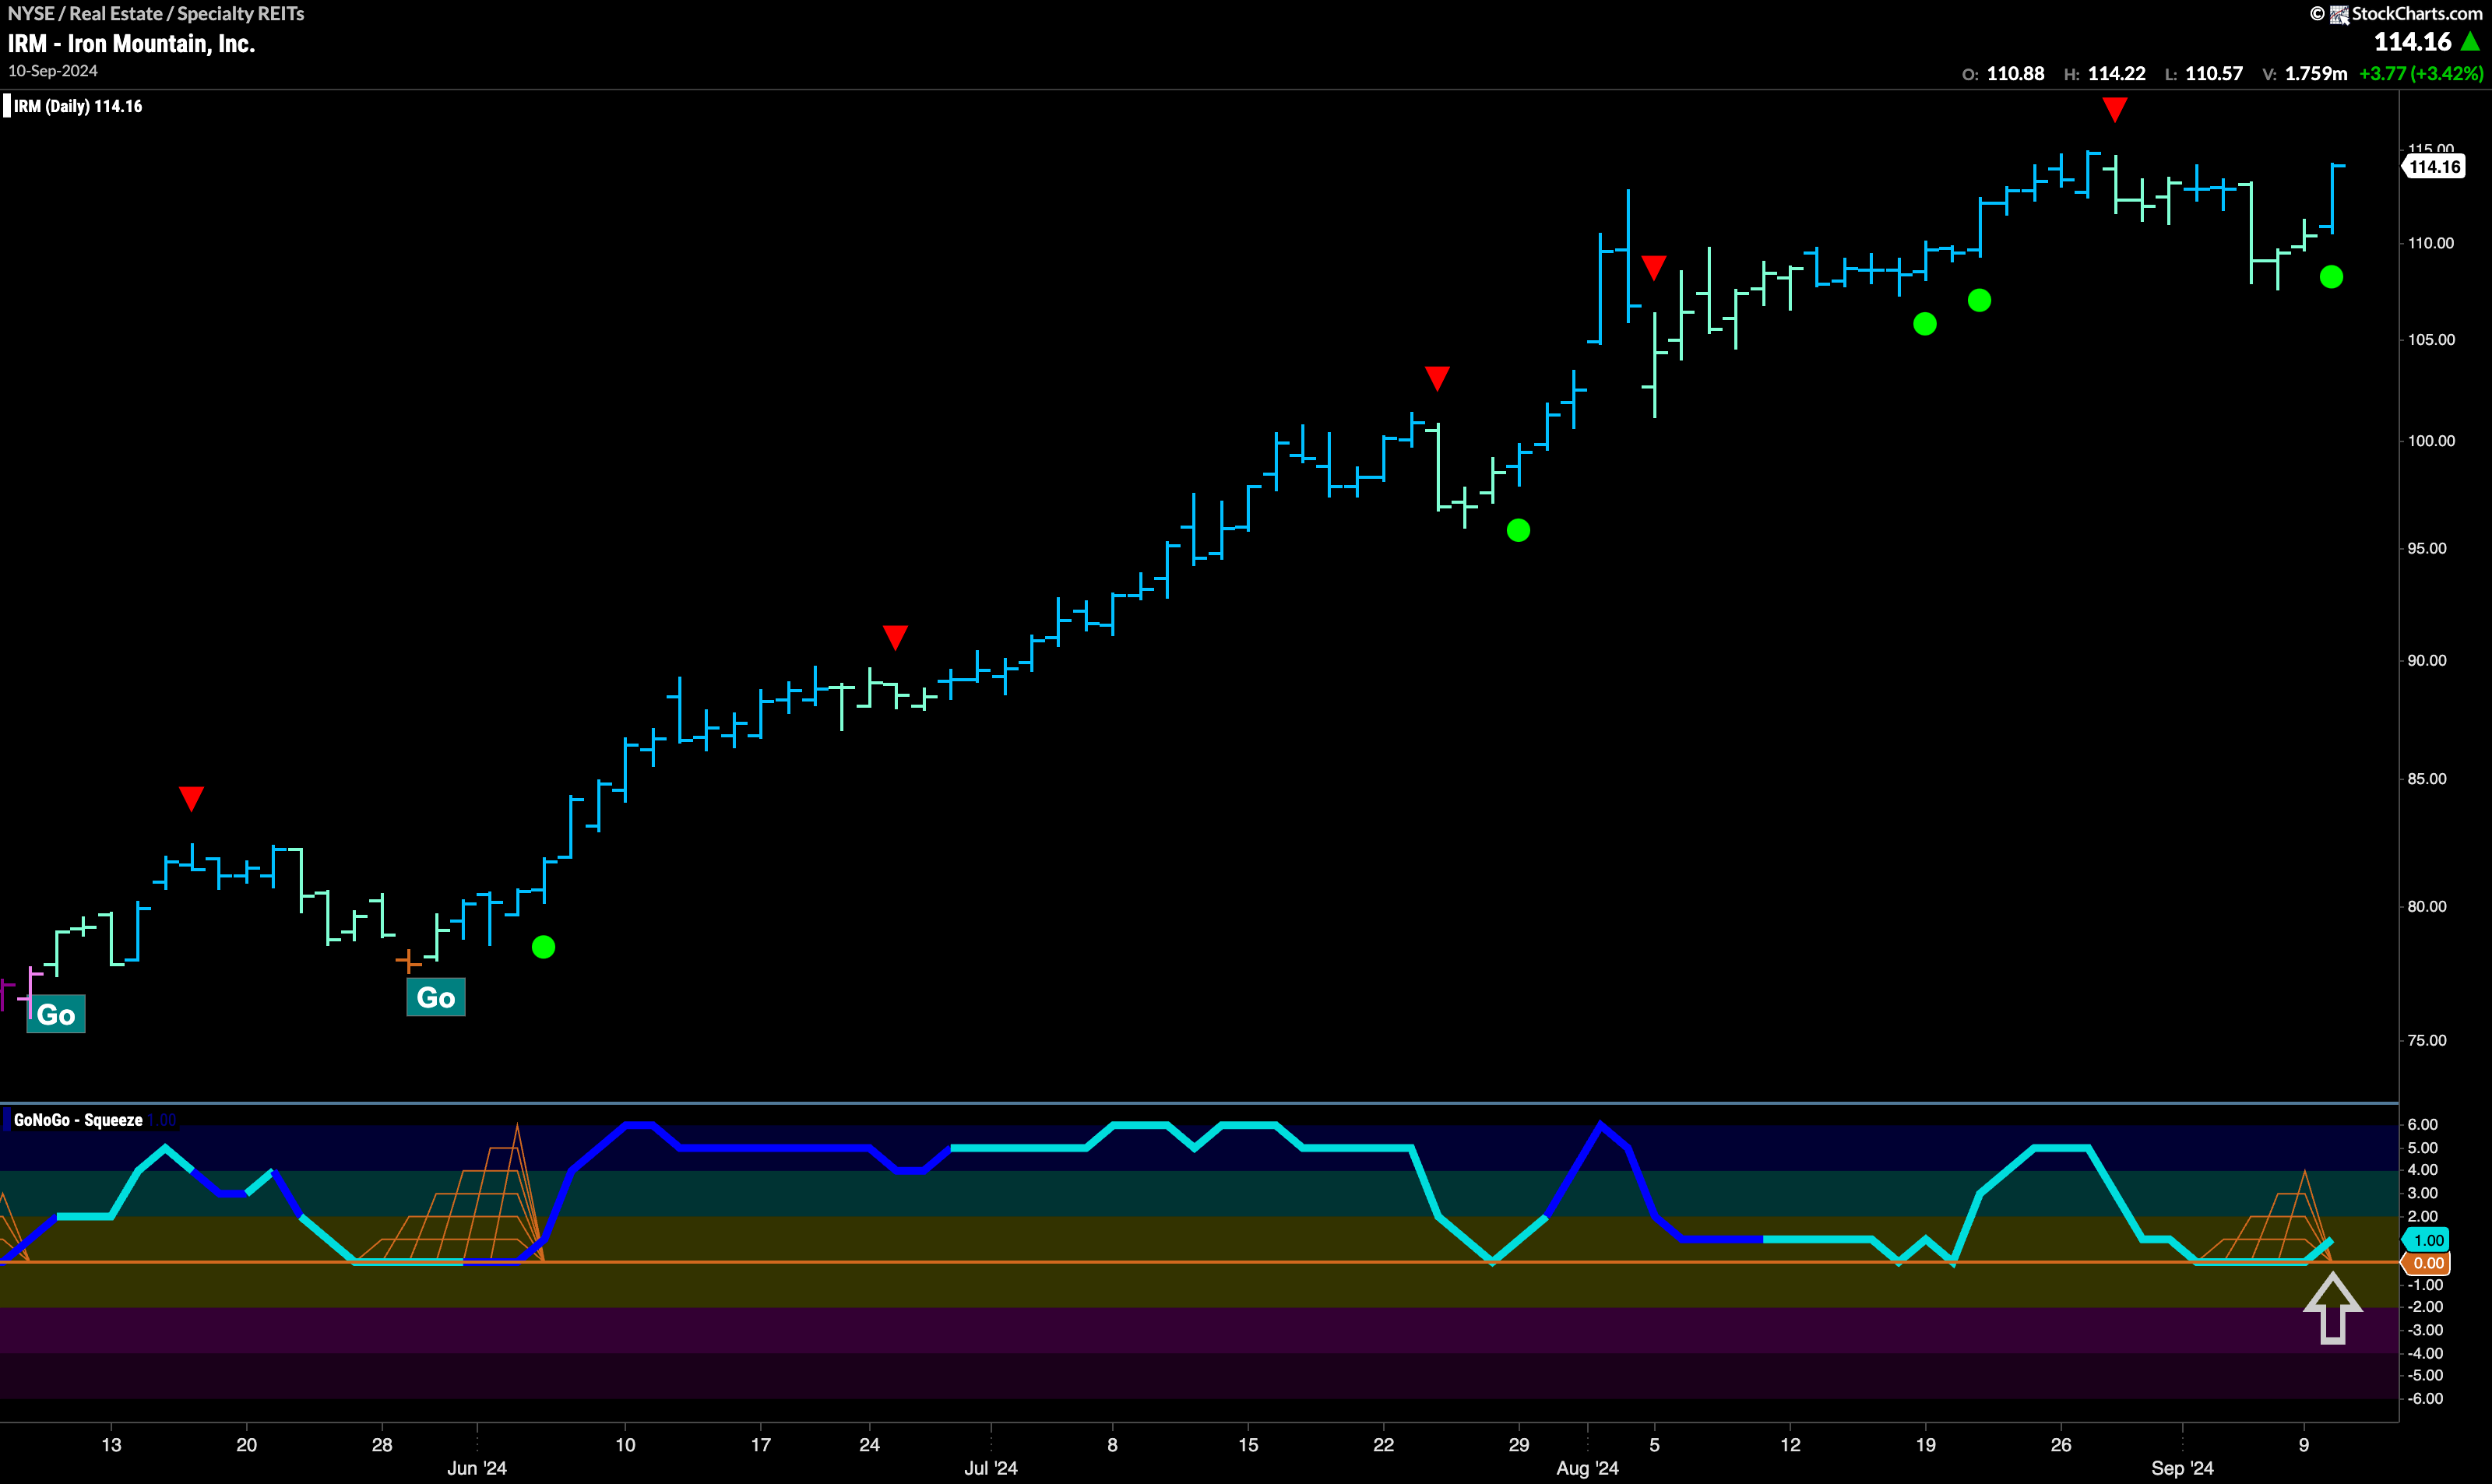
Task: Click the green circle marker in early June
Action: pos(543,947)
